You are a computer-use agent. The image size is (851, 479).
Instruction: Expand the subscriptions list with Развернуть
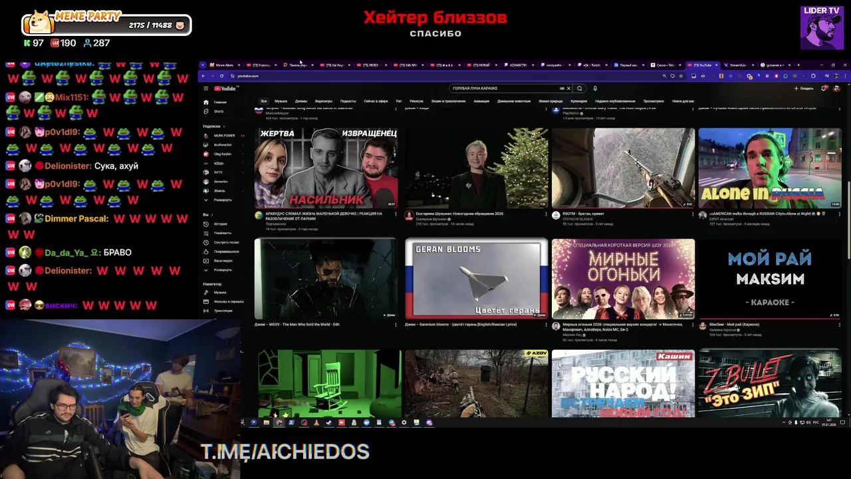pyautogui.click(x=219, y=200)
